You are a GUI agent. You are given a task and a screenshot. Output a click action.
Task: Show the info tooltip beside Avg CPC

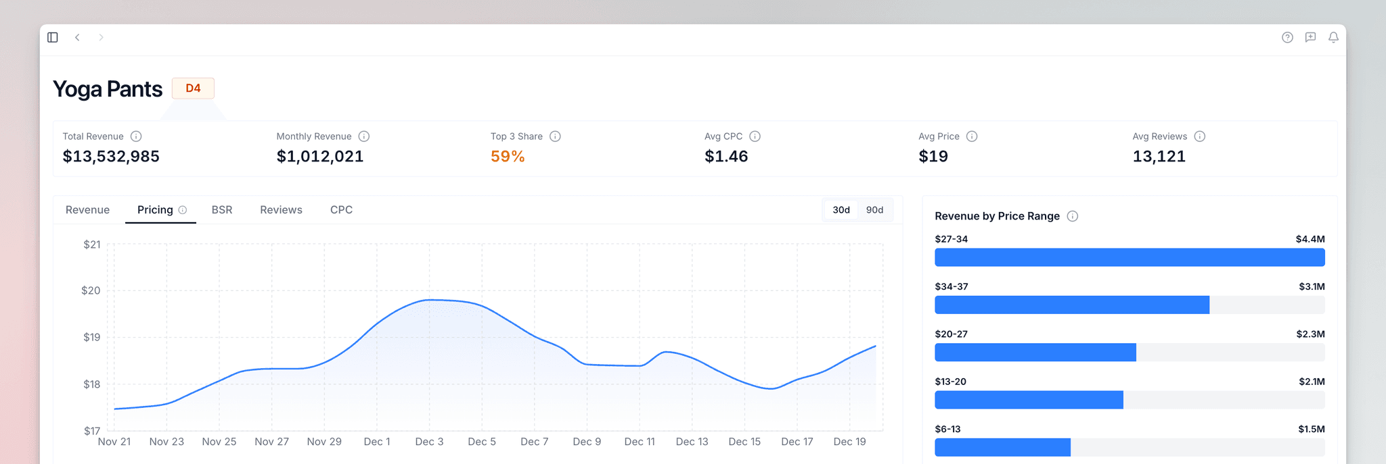[755, 136]
